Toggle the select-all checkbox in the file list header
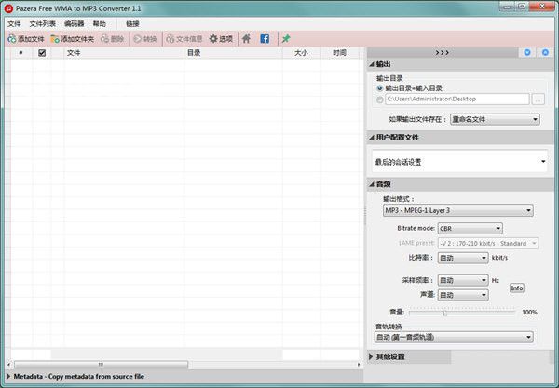The width and height of the screenshot is (559, 388). (x=42, y=53)
